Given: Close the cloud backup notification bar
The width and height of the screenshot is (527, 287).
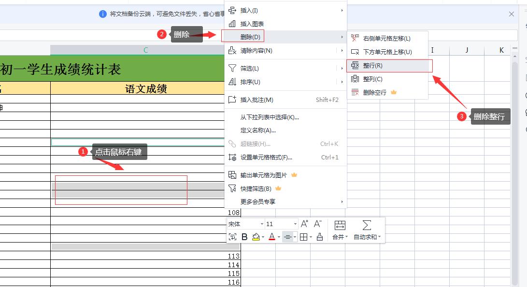Looking at the screenshot, I should coord(511,14).
